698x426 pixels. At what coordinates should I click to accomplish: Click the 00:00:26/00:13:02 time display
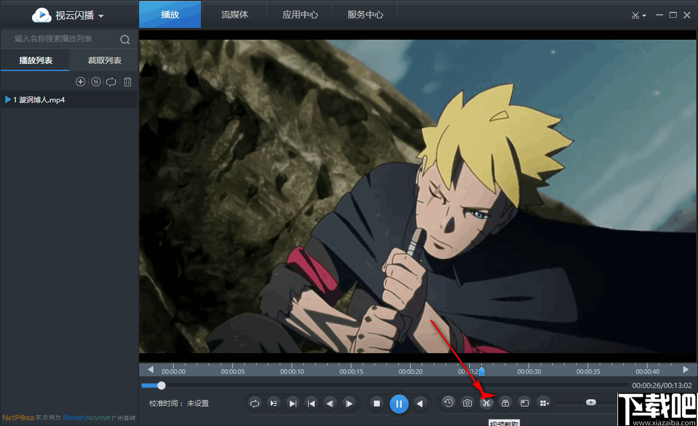click(662, 386)
